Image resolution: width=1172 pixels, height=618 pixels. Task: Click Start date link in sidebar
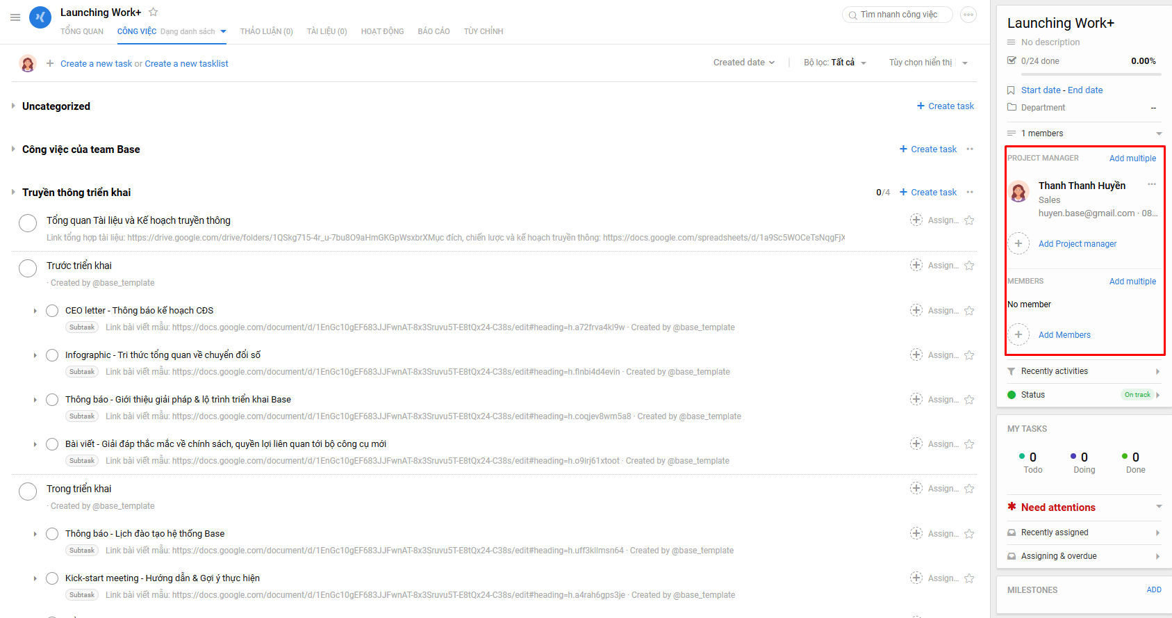click(x=1041, y=90)
